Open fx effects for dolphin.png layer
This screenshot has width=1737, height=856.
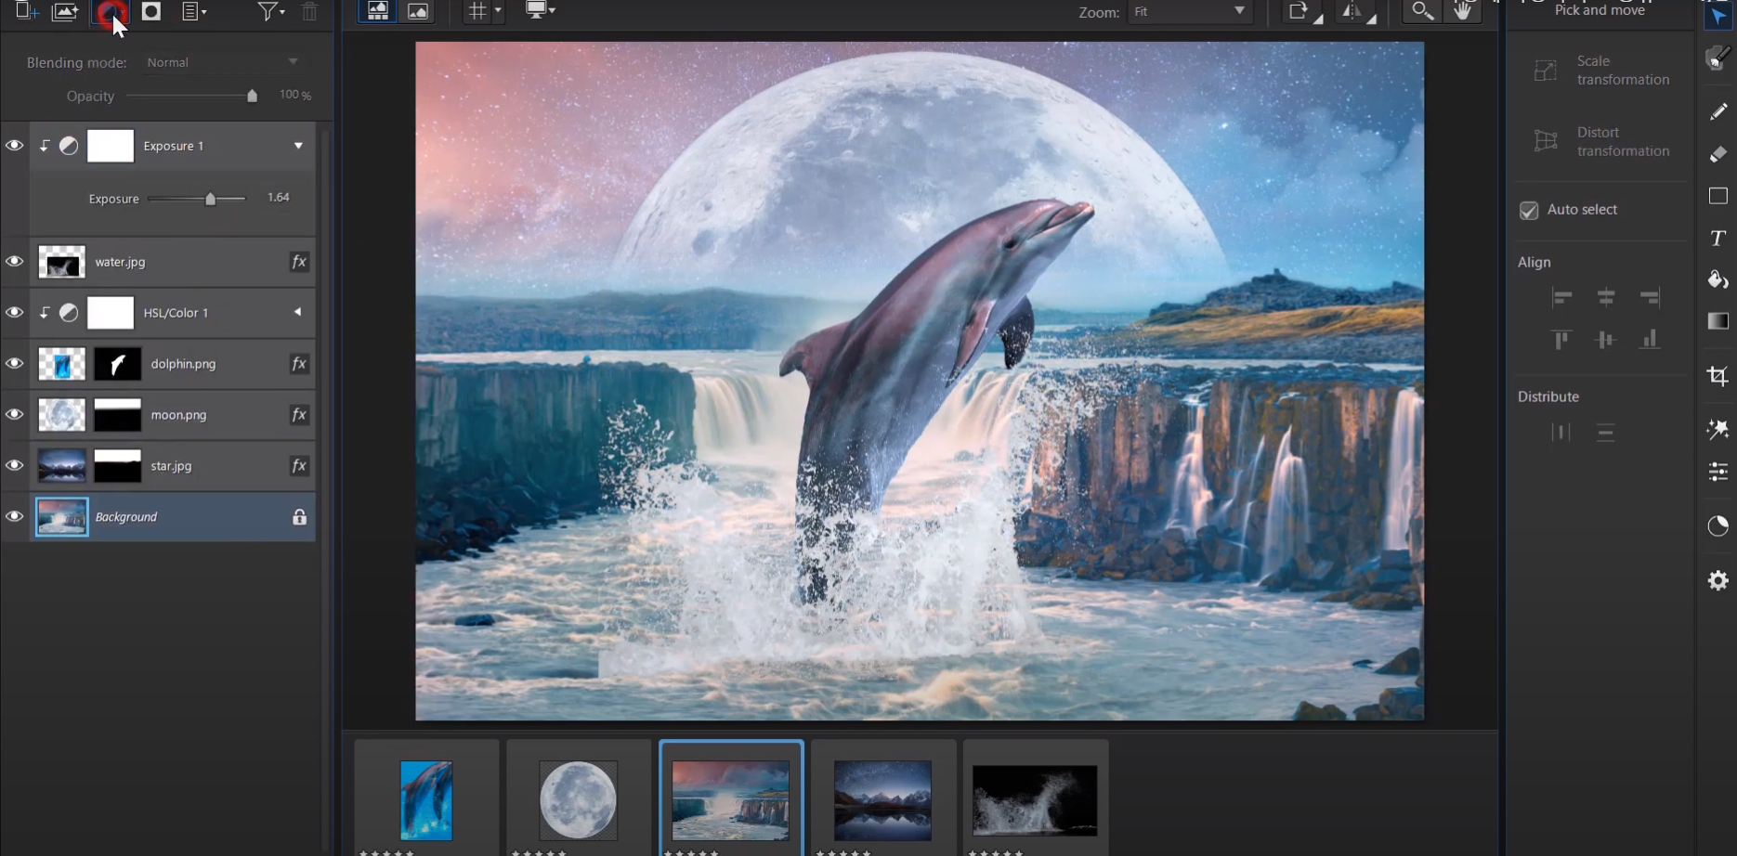click(299, 364)
